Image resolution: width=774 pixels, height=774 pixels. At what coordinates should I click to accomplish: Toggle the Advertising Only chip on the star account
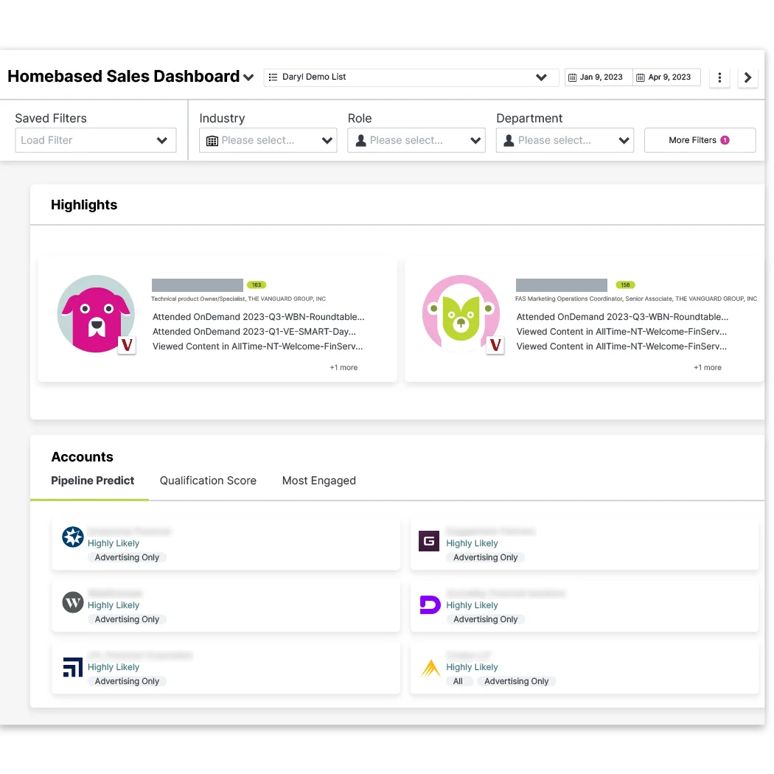[x=127, y=557]
